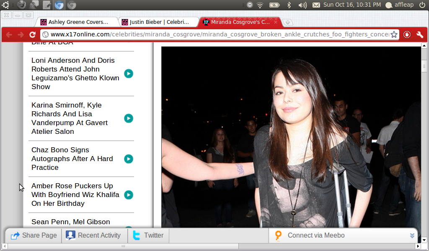Open the volume control indicator
The height and width of the screenshot is (251, 429).
tap(302, 5)
